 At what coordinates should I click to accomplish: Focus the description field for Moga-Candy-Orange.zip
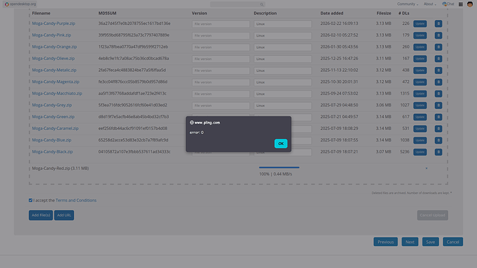pos(283,47)
